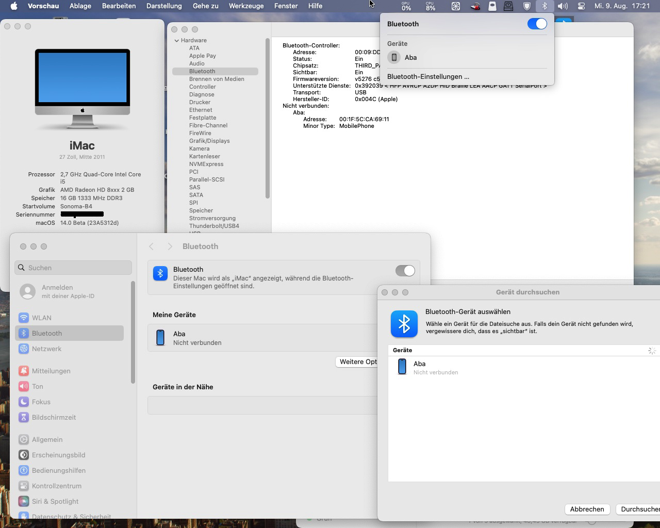Click the System Information sidebar scrollbar
Screen dimensions: 660x528
click(x=268, y=119)
